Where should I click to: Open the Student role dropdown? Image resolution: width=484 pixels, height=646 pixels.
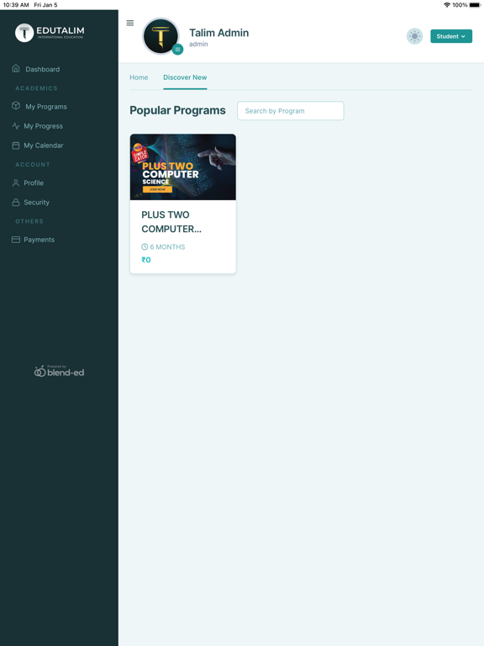[451, 36]
